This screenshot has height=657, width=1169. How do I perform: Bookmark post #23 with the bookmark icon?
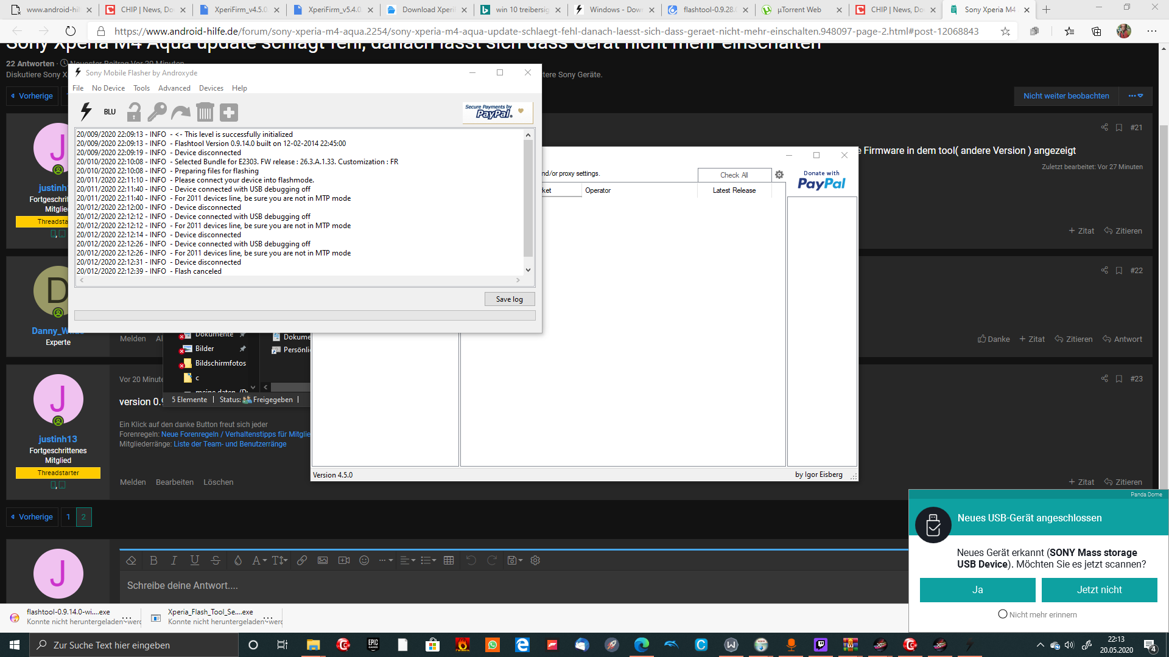coord(1119,378)
